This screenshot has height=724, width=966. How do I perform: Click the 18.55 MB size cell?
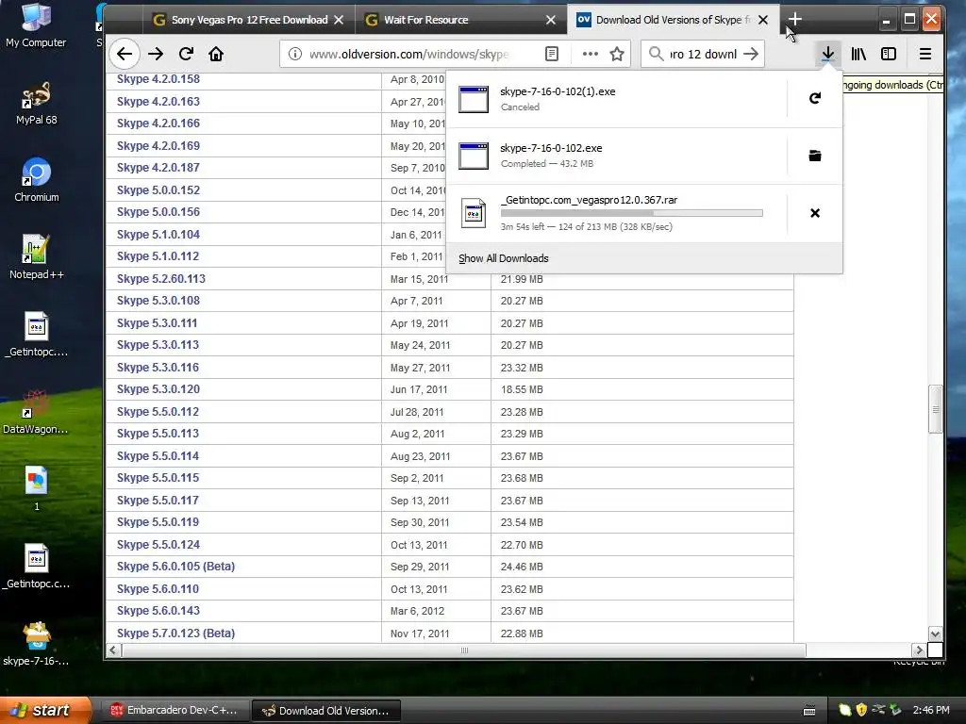[522, 389]
